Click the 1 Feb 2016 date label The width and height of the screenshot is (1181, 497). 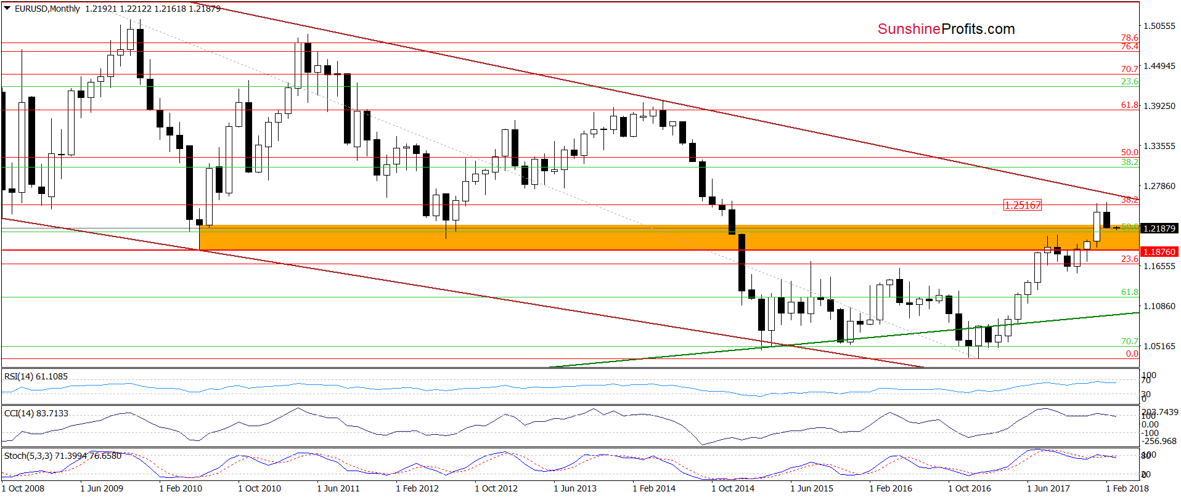click(x=891, y=488)
